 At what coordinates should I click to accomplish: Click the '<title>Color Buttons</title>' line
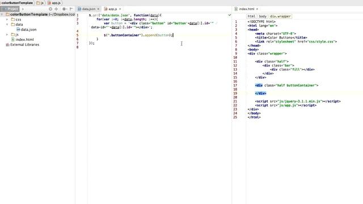pyautogui.click(x=281, y=37)
